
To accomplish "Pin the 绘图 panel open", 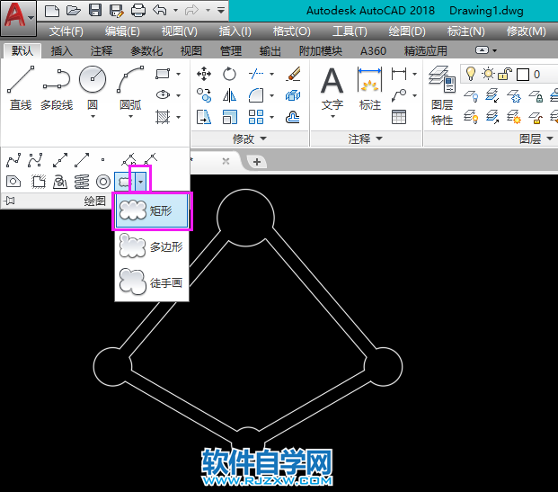I will [x=9, y=201].
